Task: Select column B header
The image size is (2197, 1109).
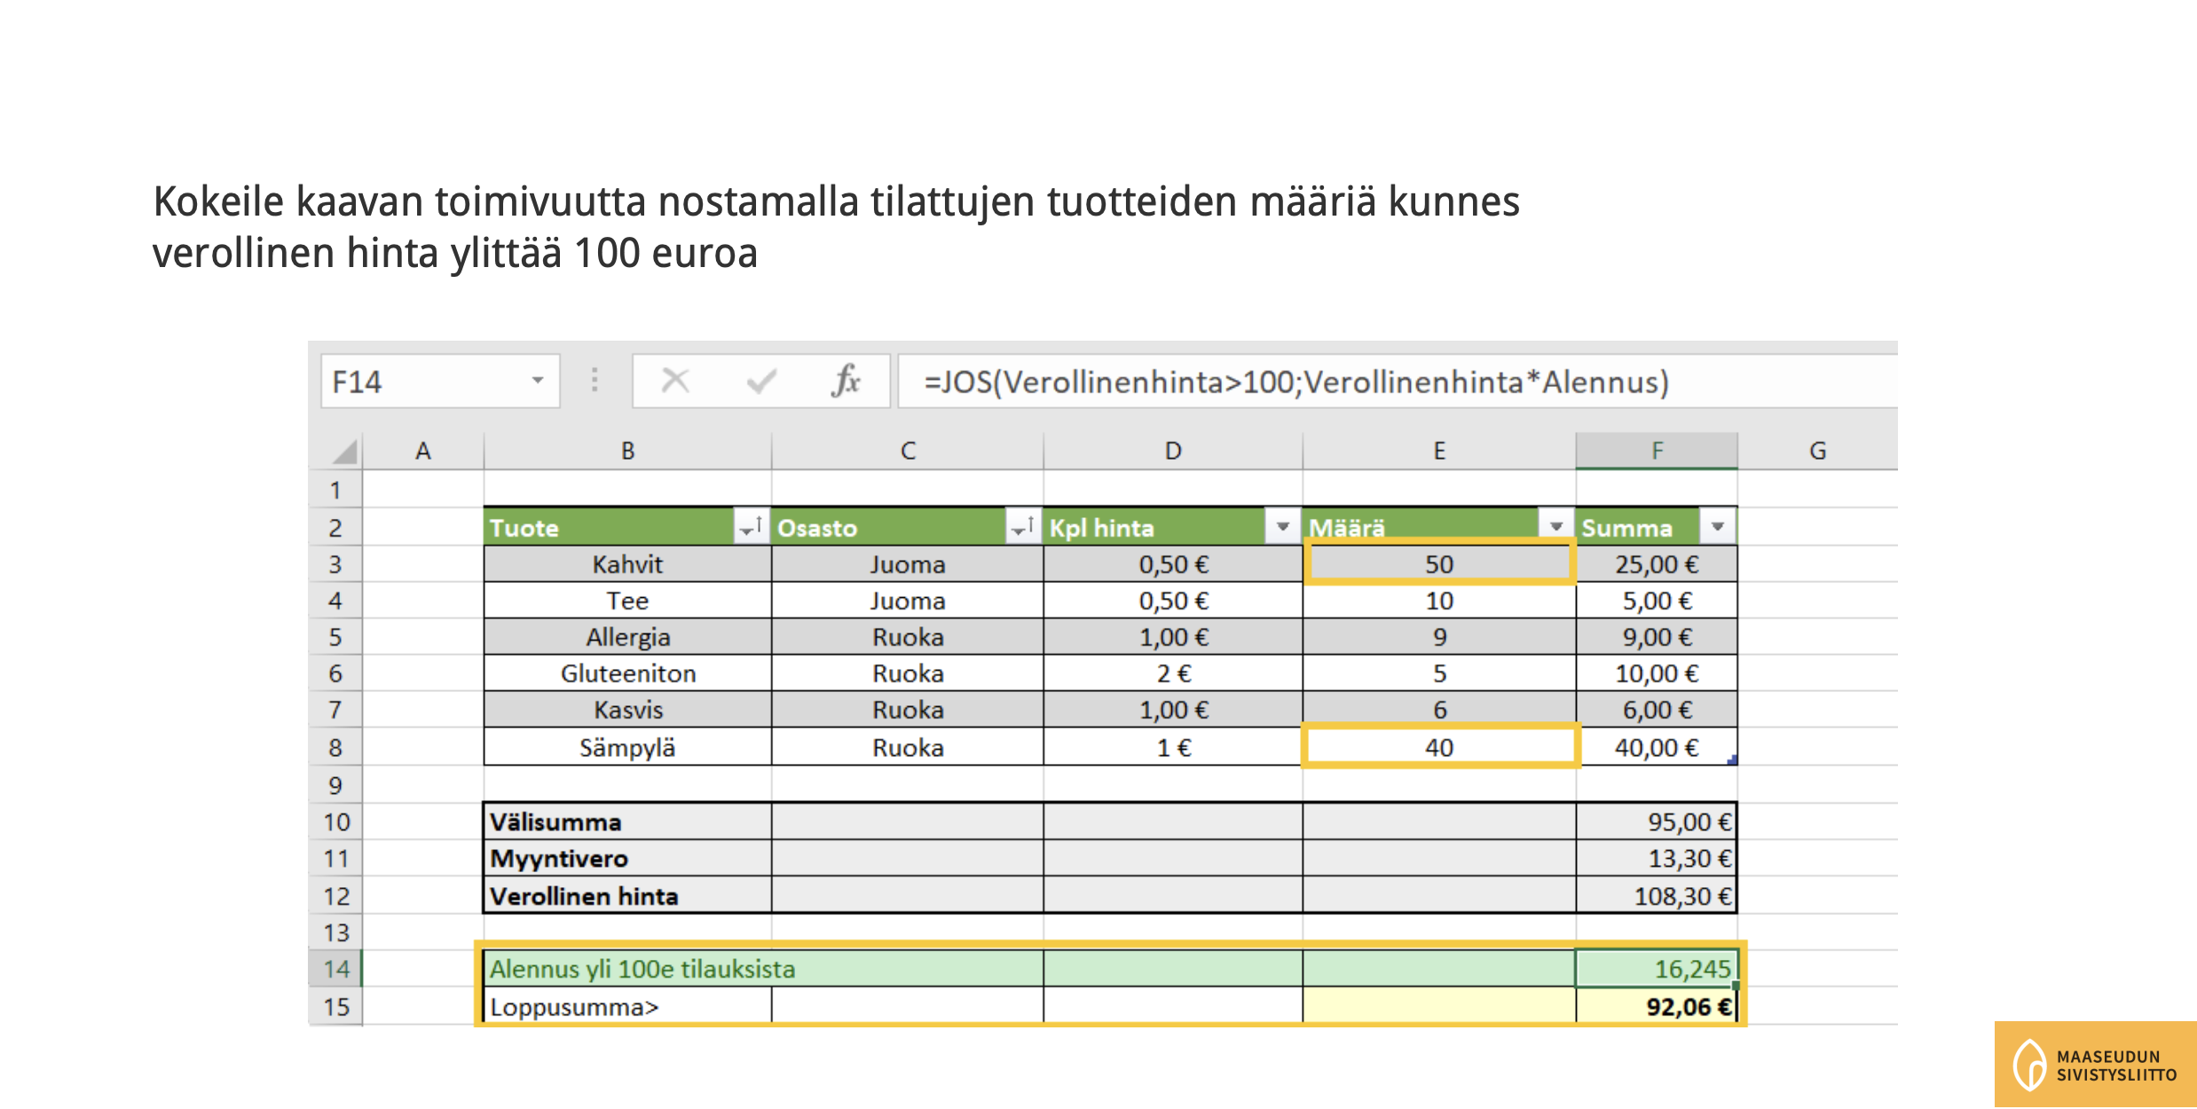Action: 627,451
